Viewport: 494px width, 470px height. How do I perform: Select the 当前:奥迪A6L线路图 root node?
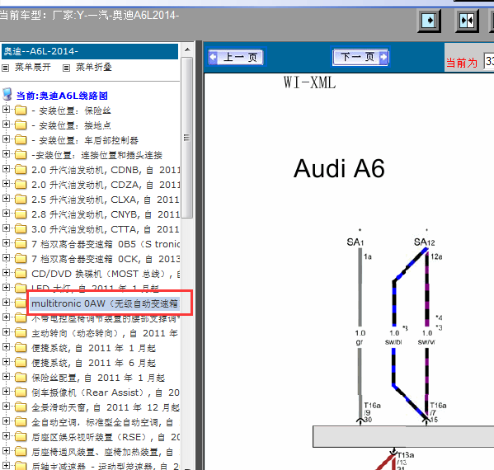(62, 96)
